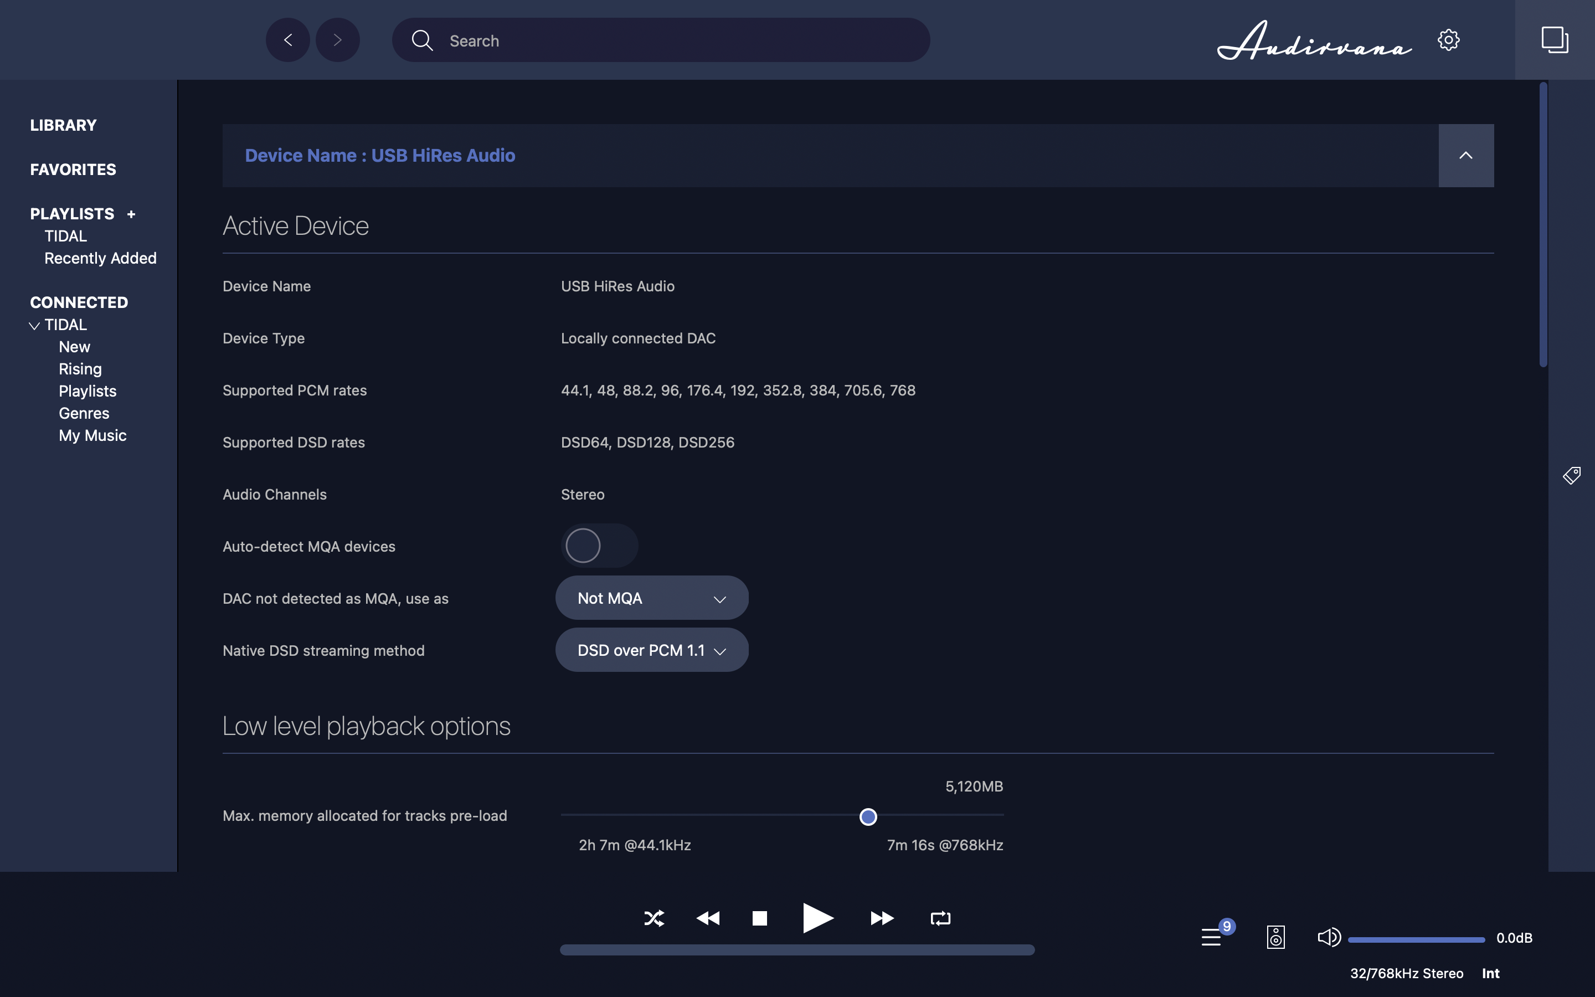
Task: Skip to previous track
Action: (x=708, y=918)
